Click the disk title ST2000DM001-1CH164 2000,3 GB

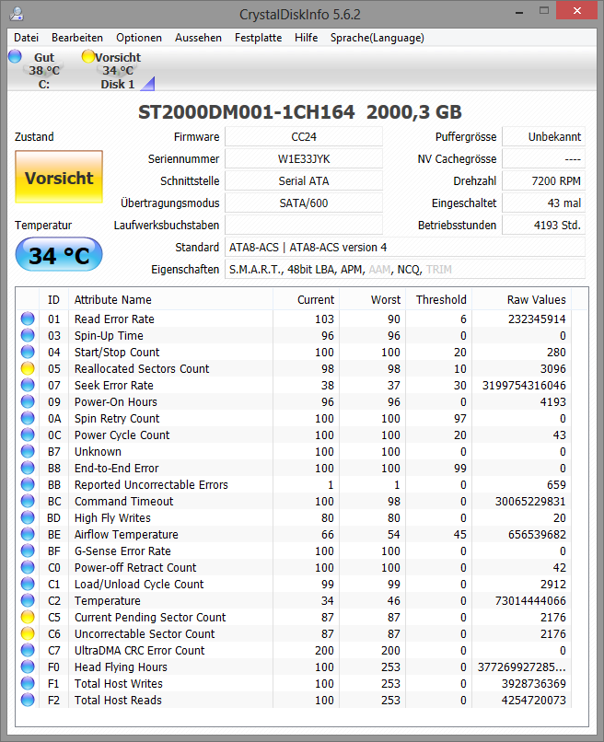point(299,111)
